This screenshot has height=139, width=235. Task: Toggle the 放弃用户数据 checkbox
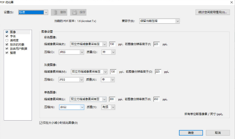coord(7,48)
